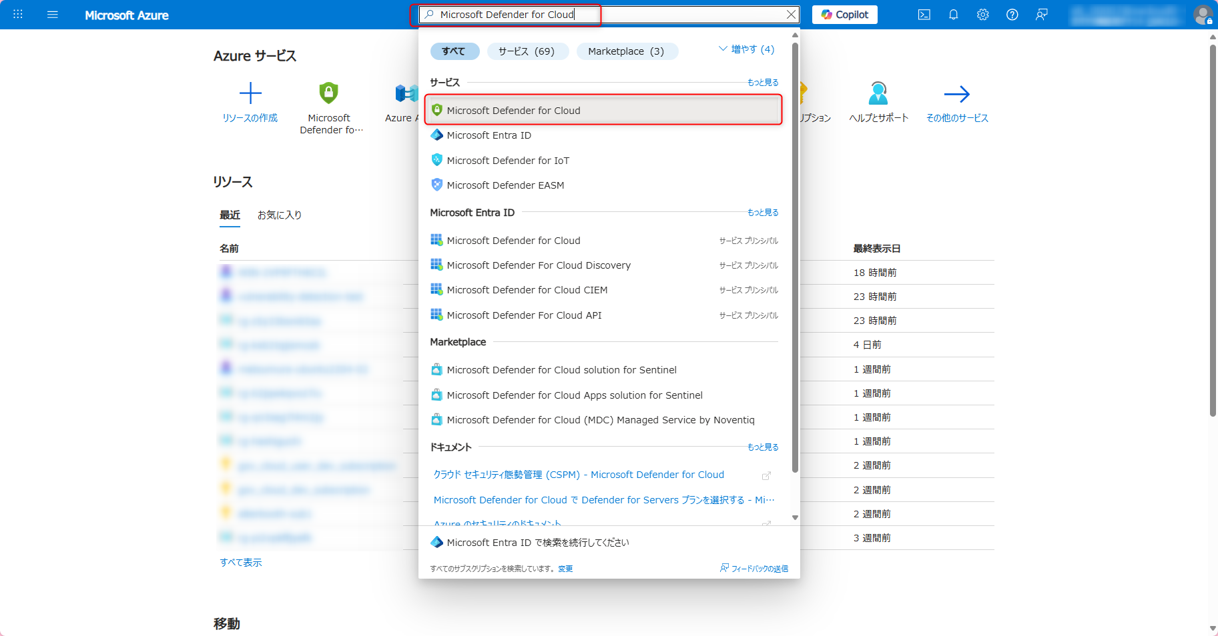Open その他のサービス arrow icon

(957, 94)
